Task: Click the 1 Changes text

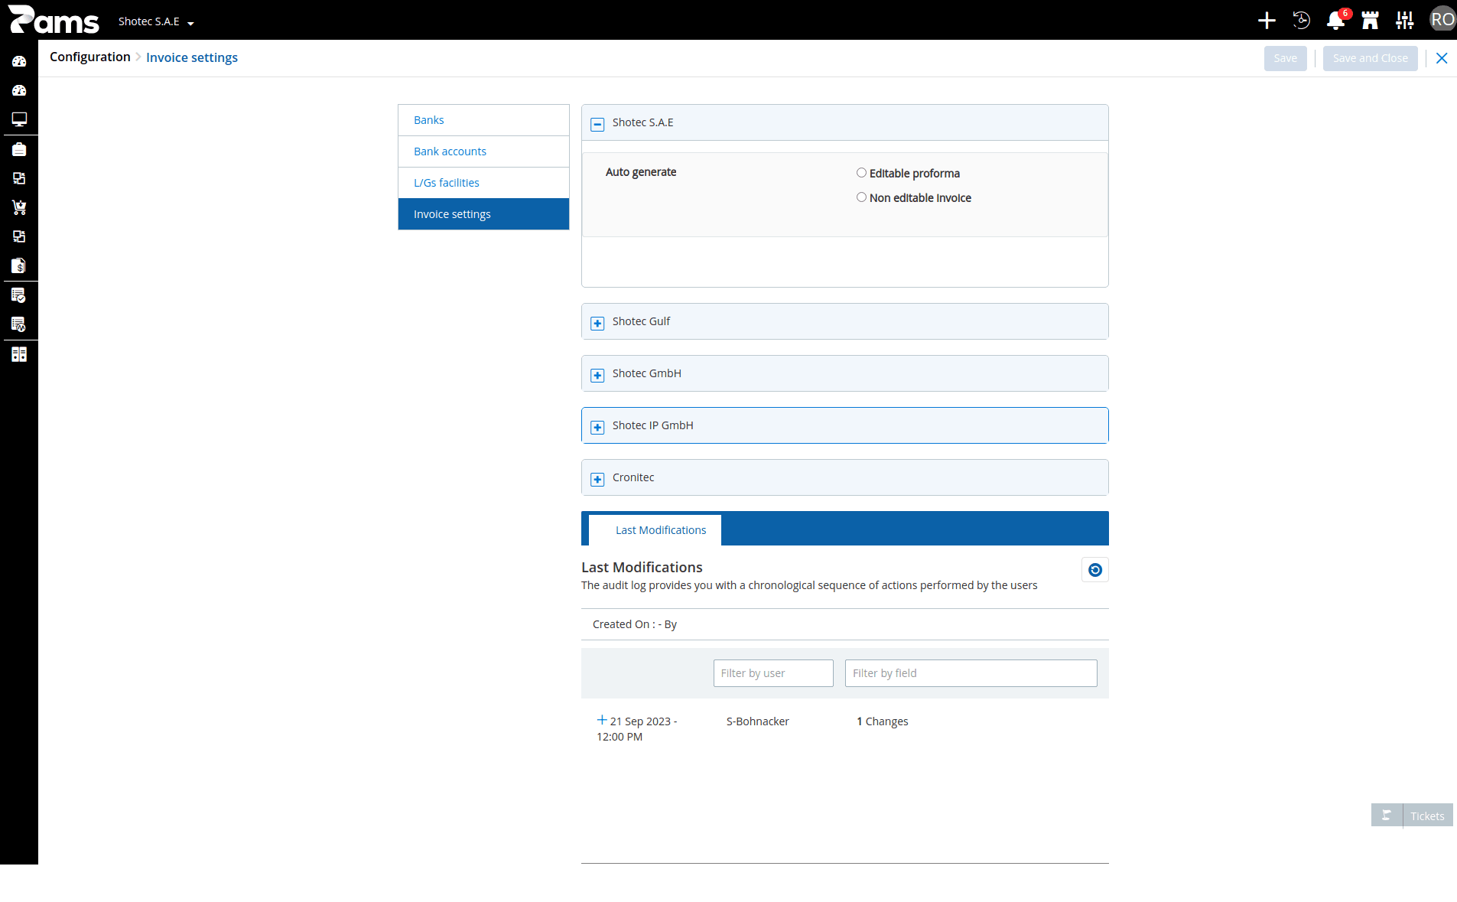Action: pos(882,721)
